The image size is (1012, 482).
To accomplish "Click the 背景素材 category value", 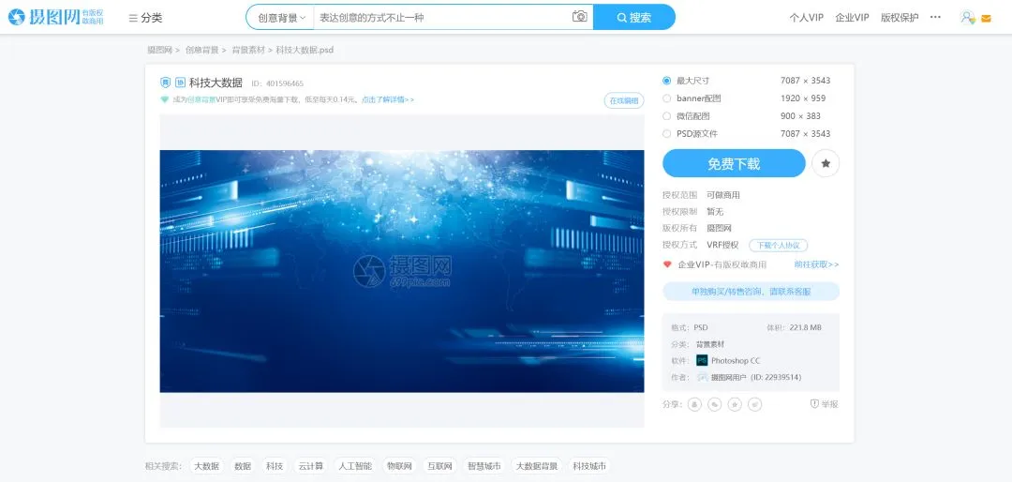I will (x=709, y=344).
